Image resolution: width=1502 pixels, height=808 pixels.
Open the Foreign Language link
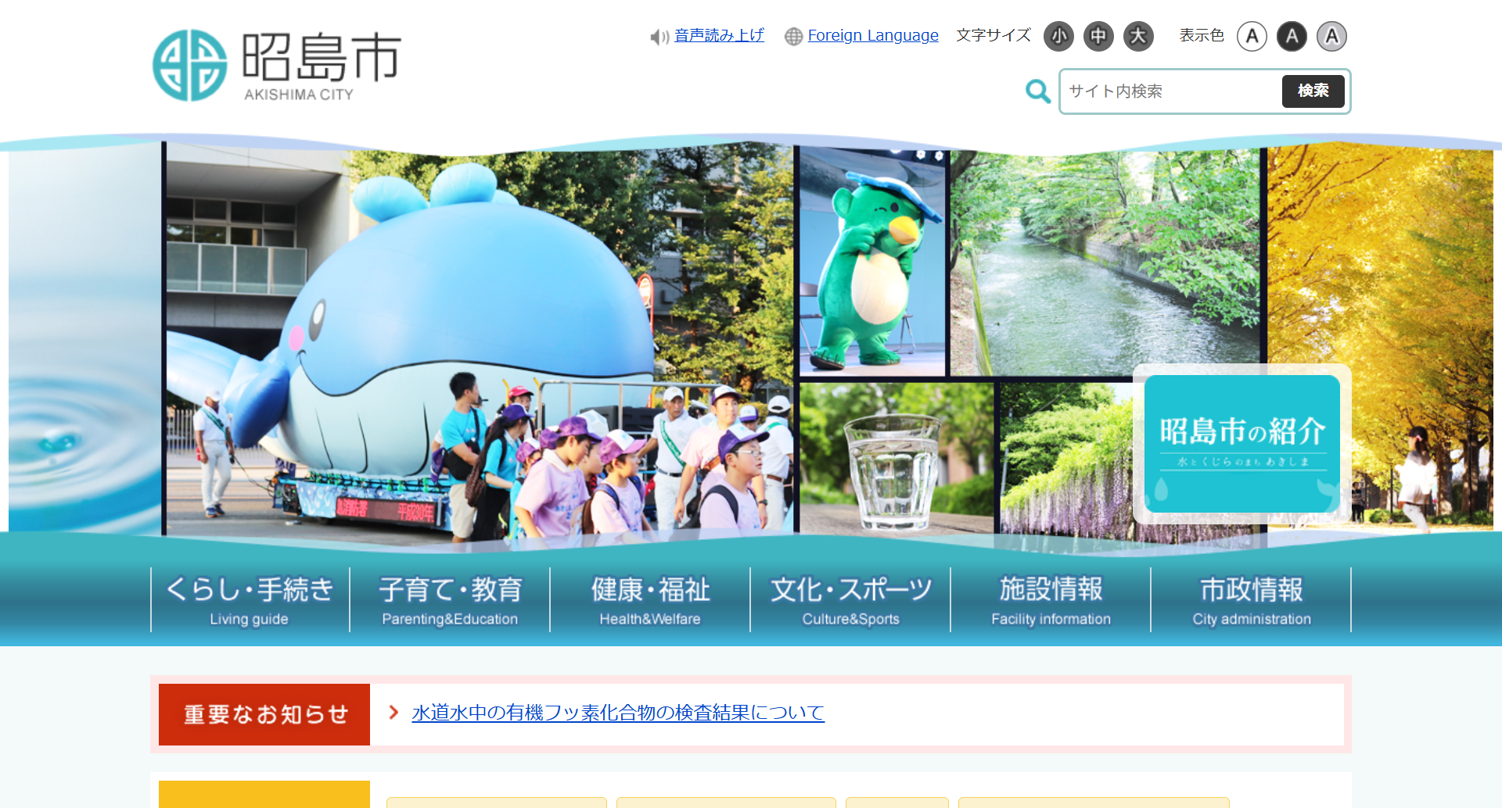tap(872, 35)
